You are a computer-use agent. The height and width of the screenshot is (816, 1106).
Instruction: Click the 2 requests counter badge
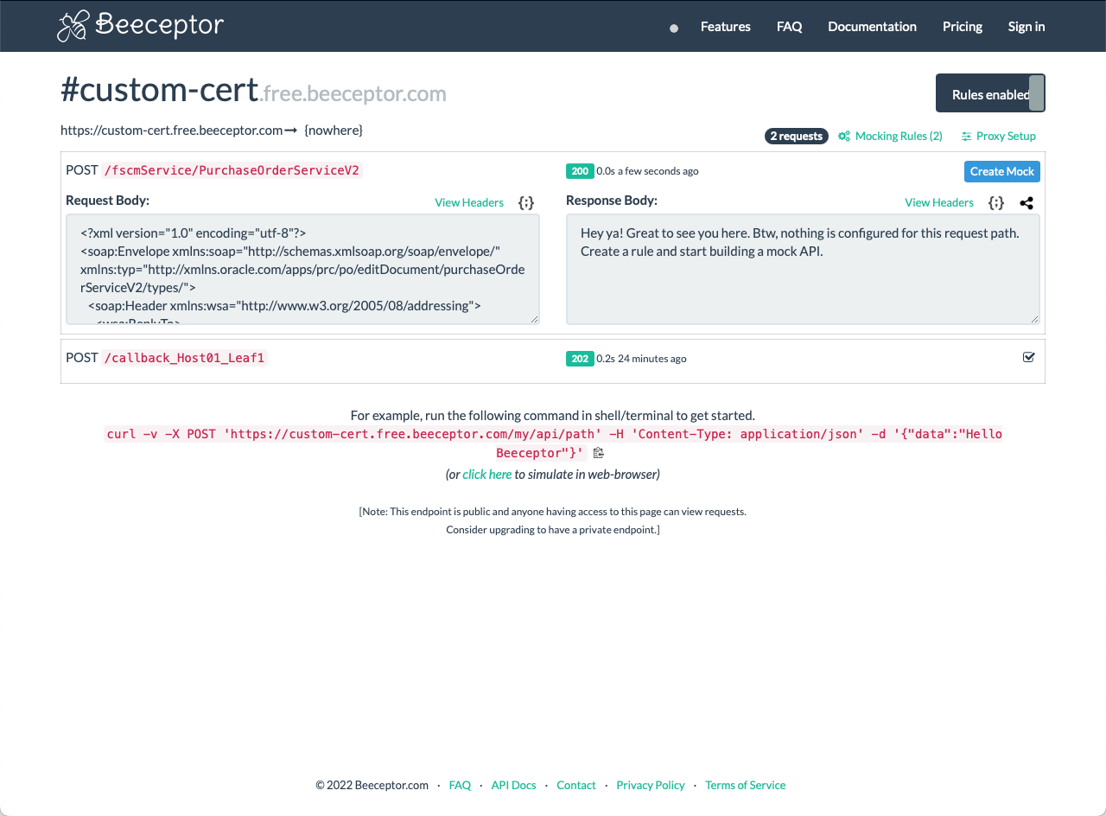click(796, 136)
